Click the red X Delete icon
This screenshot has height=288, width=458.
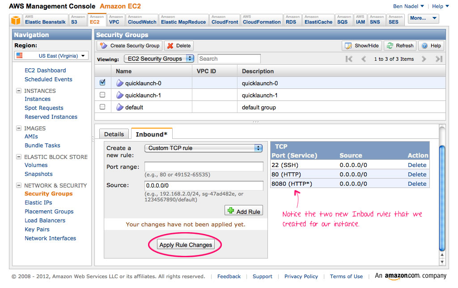[x=170, y=46]
